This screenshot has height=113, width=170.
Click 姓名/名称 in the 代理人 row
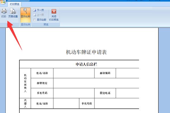click(x=42, y=103)
